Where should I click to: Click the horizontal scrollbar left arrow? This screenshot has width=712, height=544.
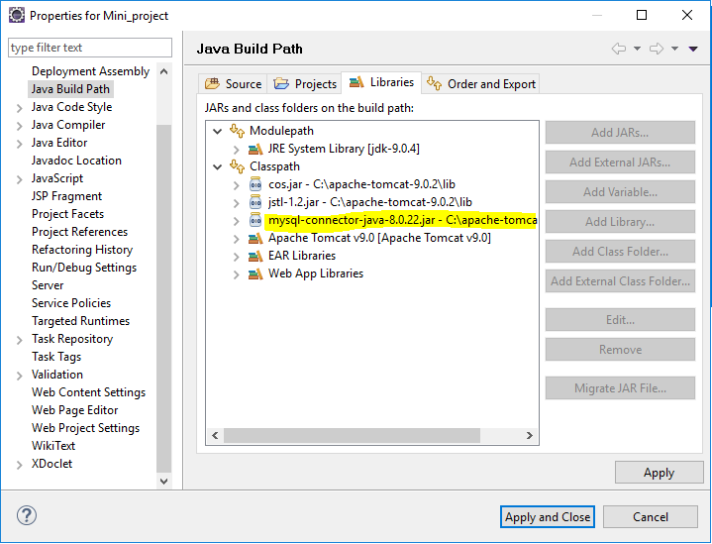click(215, 435)
